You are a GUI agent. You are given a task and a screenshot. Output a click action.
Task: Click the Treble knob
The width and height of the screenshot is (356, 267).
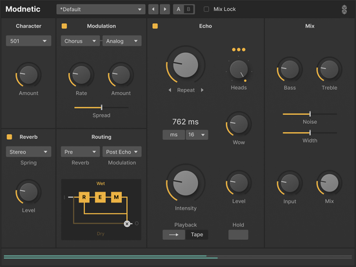pos(329,69)
